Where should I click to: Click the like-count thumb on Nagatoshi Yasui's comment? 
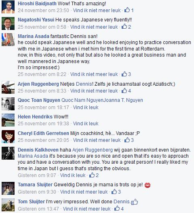[126, 27]
